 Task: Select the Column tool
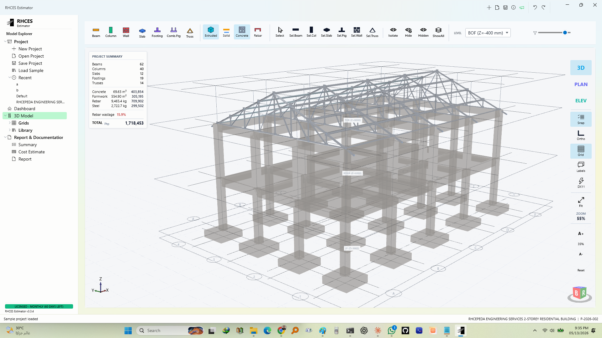coord(111,32)
